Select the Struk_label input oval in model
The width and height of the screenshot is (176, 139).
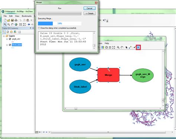point(80,87)
